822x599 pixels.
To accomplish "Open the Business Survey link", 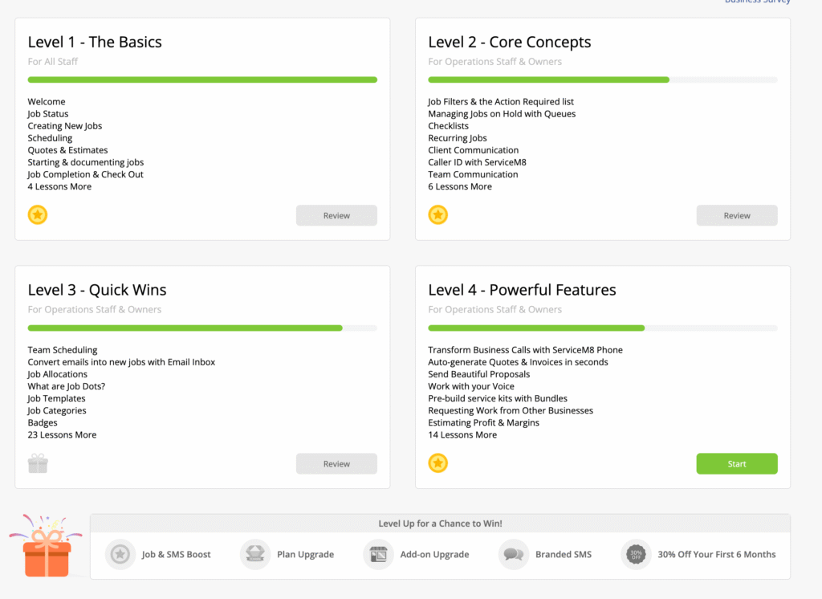I will coord(757,2).
